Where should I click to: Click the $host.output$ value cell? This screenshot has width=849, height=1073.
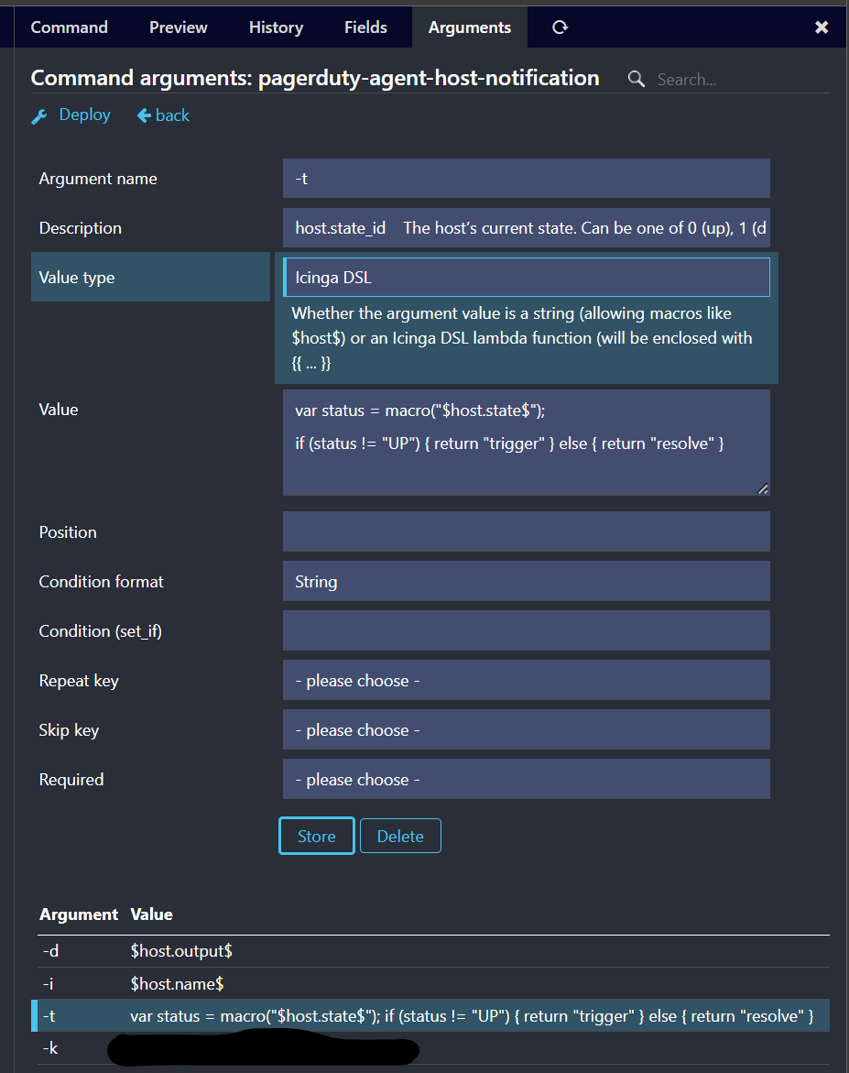pyautogui.click(x=181, y=951)
